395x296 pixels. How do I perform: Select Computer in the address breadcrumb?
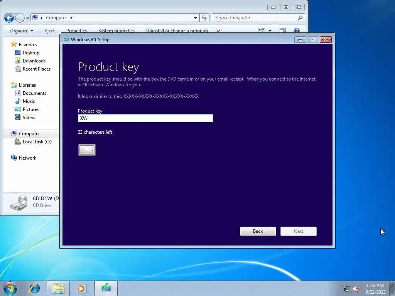(x=56, y=18)
